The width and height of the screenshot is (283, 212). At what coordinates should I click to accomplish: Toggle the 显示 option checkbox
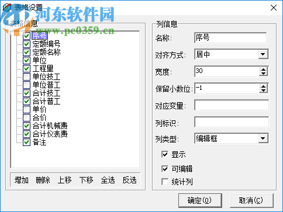pyautogui.click(x=165, y=155)
